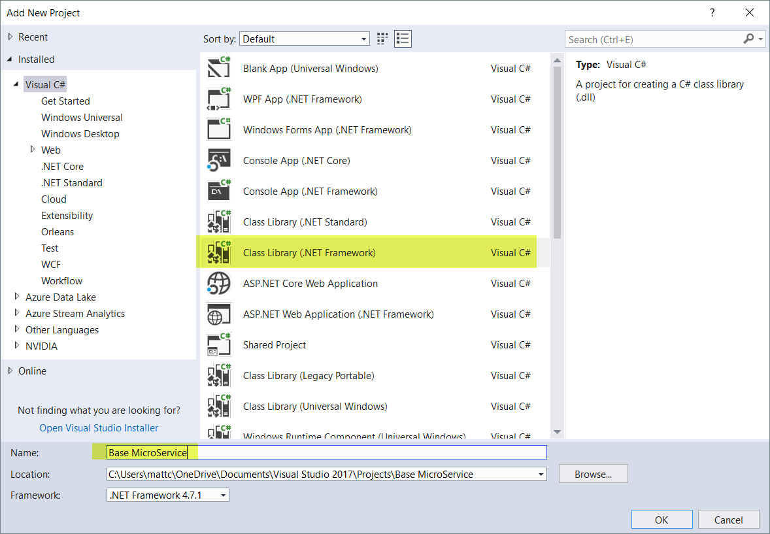The image size is (770, 534).
Task: Select the WCF category
Action: pyautogui.click(x=50, y=264)
